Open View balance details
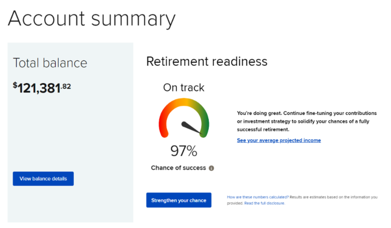 [x=43, y=179]
